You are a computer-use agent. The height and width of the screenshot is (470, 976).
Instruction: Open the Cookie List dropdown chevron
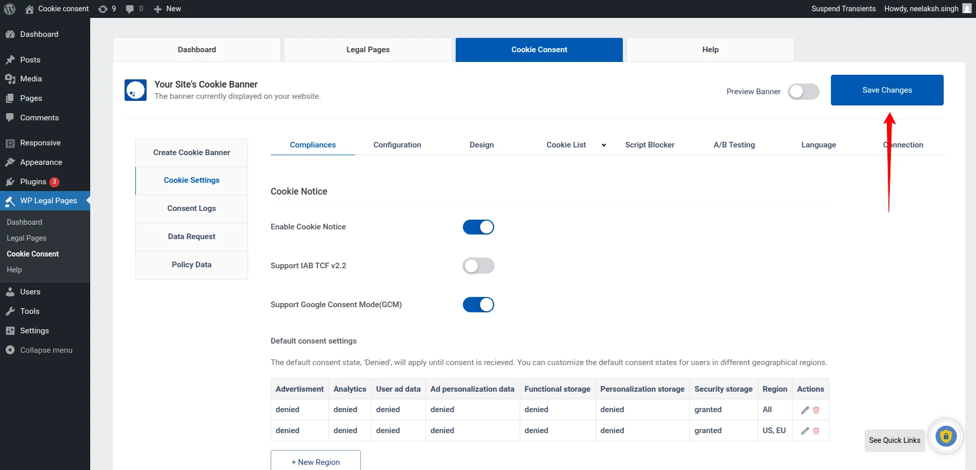(603, 145)
